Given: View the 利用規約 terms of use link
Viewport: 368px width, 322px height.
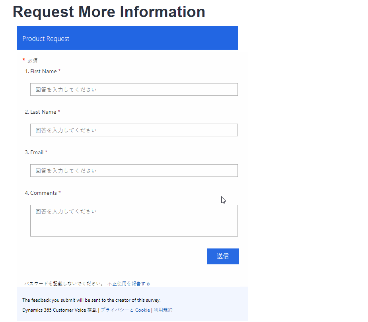Looking at the screenshot, I should point(163,310).
